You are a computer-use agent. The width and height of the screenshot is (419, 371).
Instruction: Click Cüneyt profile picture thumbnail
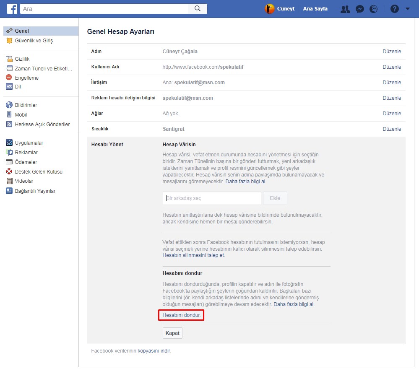(x=269, y=9)
